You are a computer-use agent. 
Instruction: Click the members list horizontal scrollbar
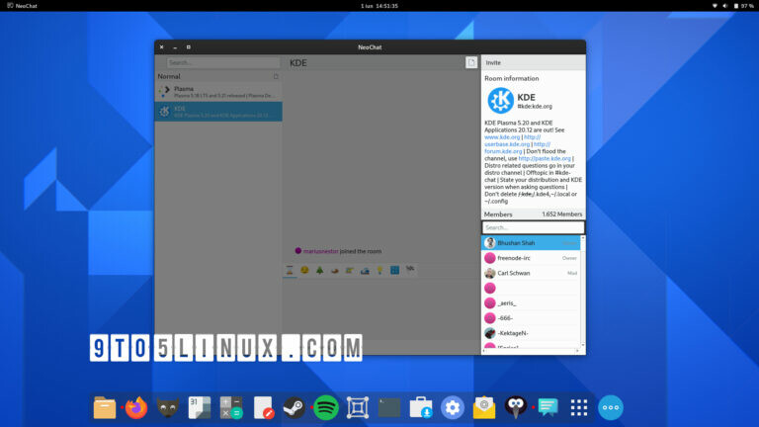531,351
